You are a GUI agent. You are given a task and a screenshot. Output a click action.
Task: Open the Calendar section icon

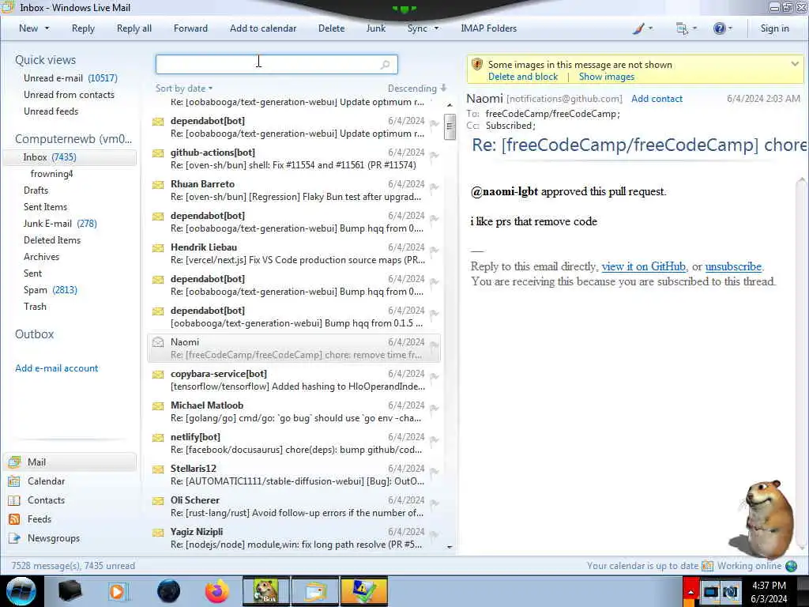click(14, 481)
